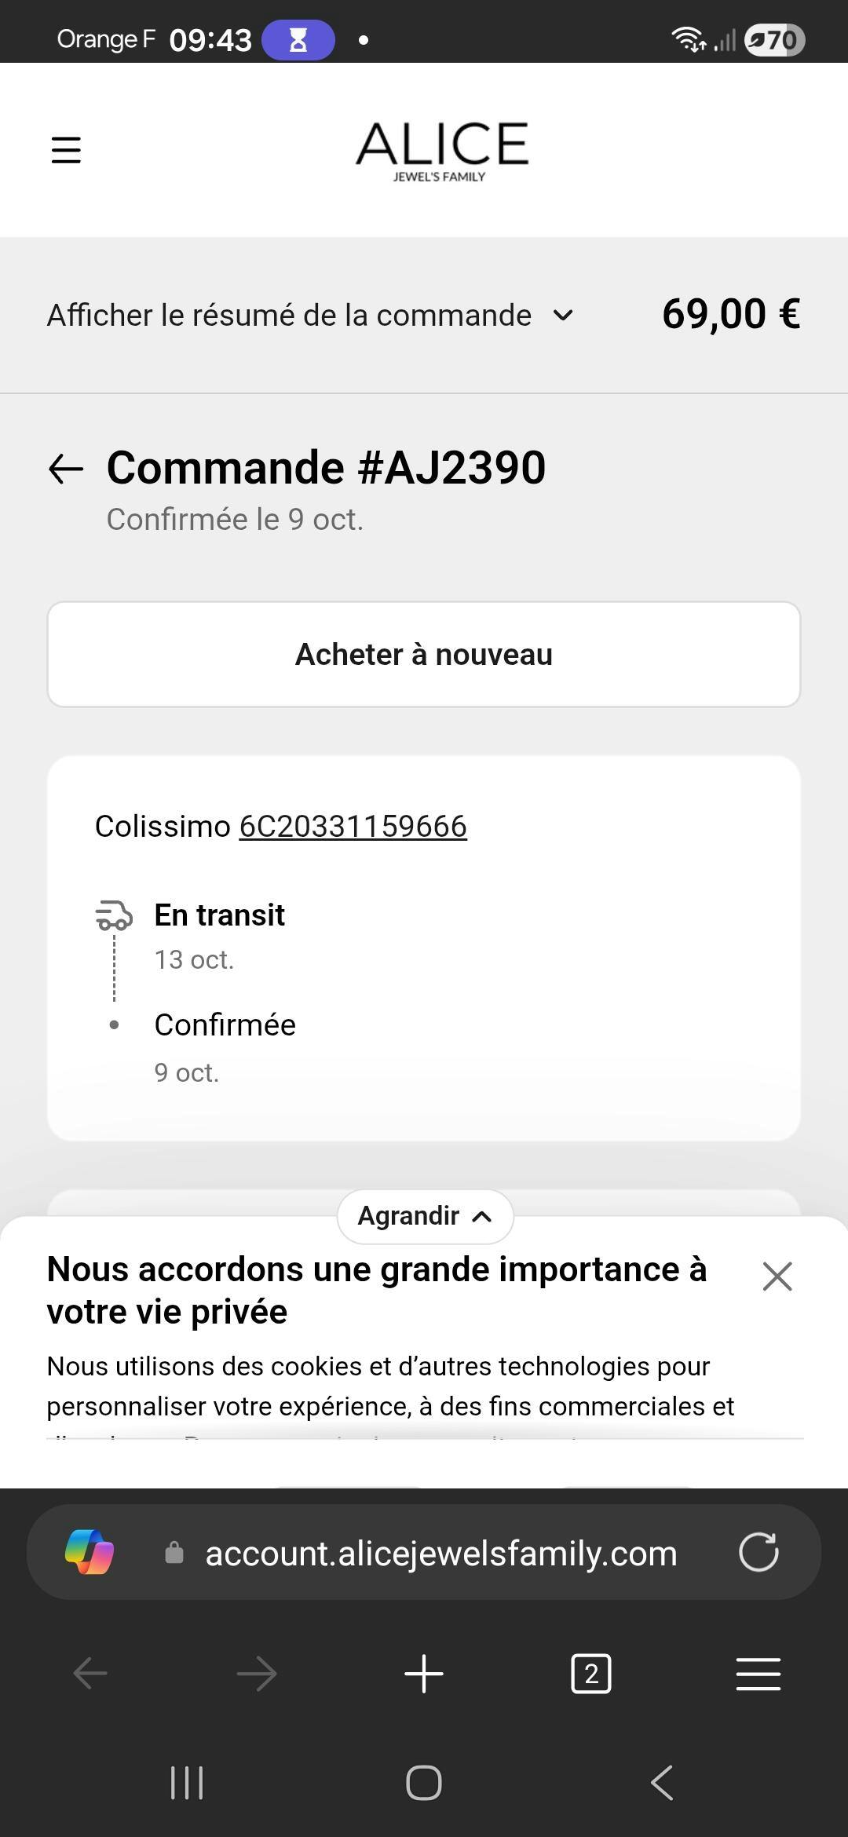This screenshot has height=1837, width=848.
Task: Tap the address bar URL field
Action: (x=440, y=1554)
